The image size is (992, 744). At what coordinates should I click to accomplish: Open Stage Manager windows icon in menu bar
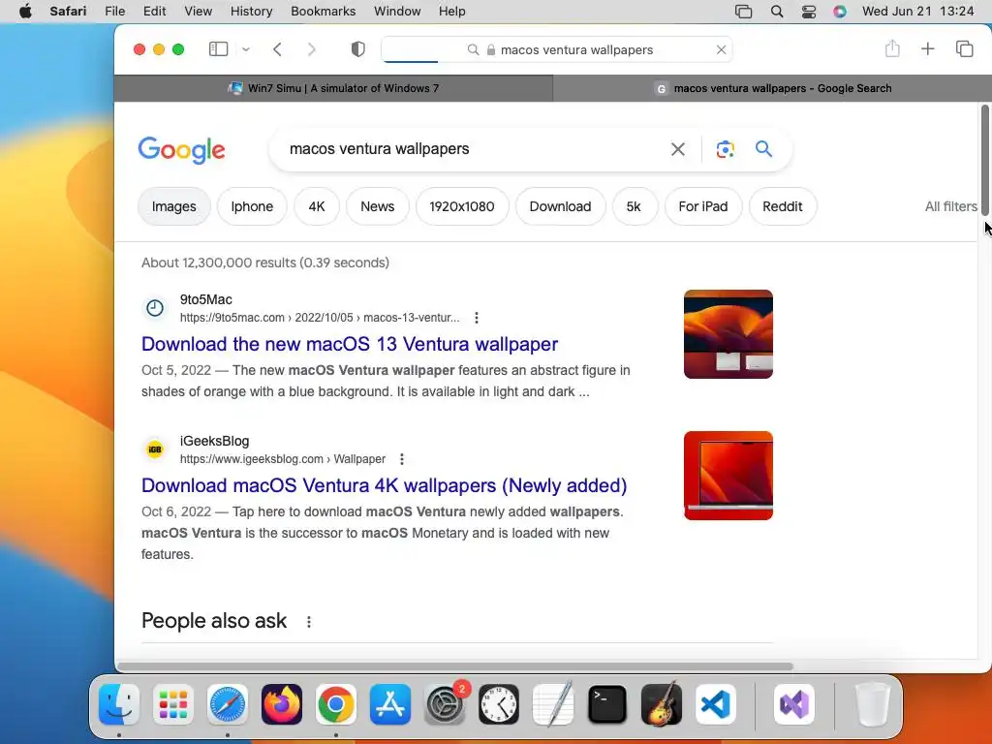pyautogui.click(x=743, y=12)
